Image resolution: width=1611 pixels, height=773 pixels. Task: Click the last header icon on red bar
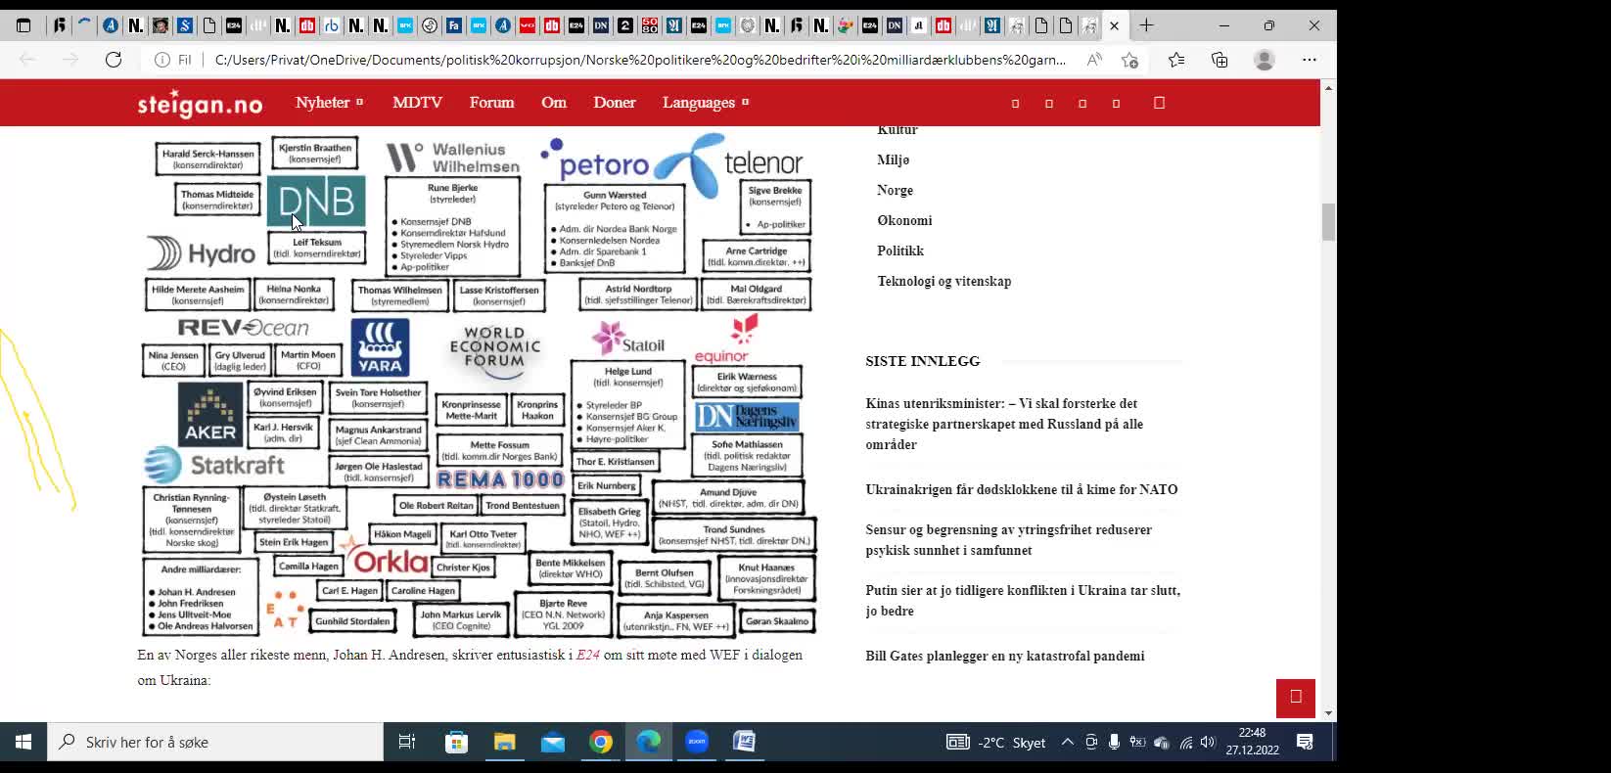click(x=1159, y=103)
